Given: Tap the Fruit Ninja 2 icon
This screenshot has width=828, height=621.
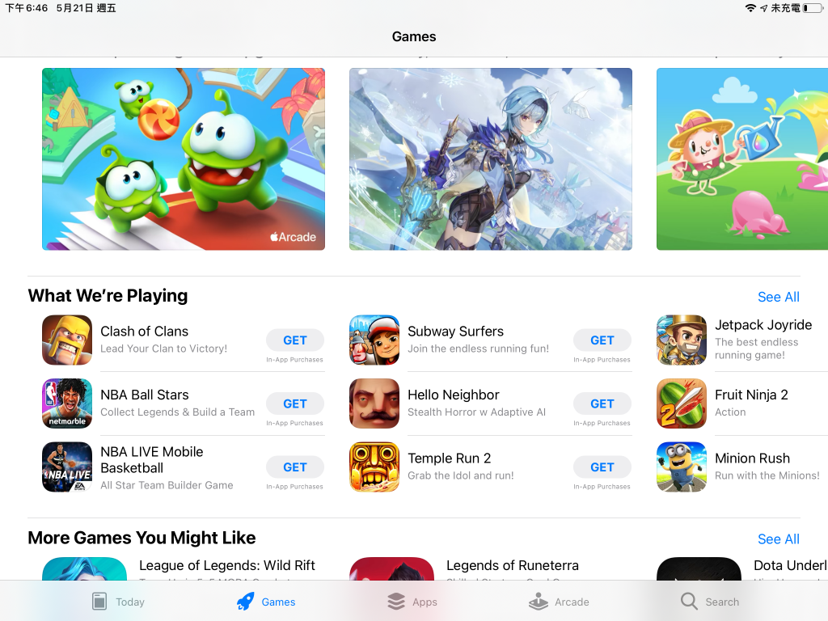Looking at the screenshot, I should 682,403.
